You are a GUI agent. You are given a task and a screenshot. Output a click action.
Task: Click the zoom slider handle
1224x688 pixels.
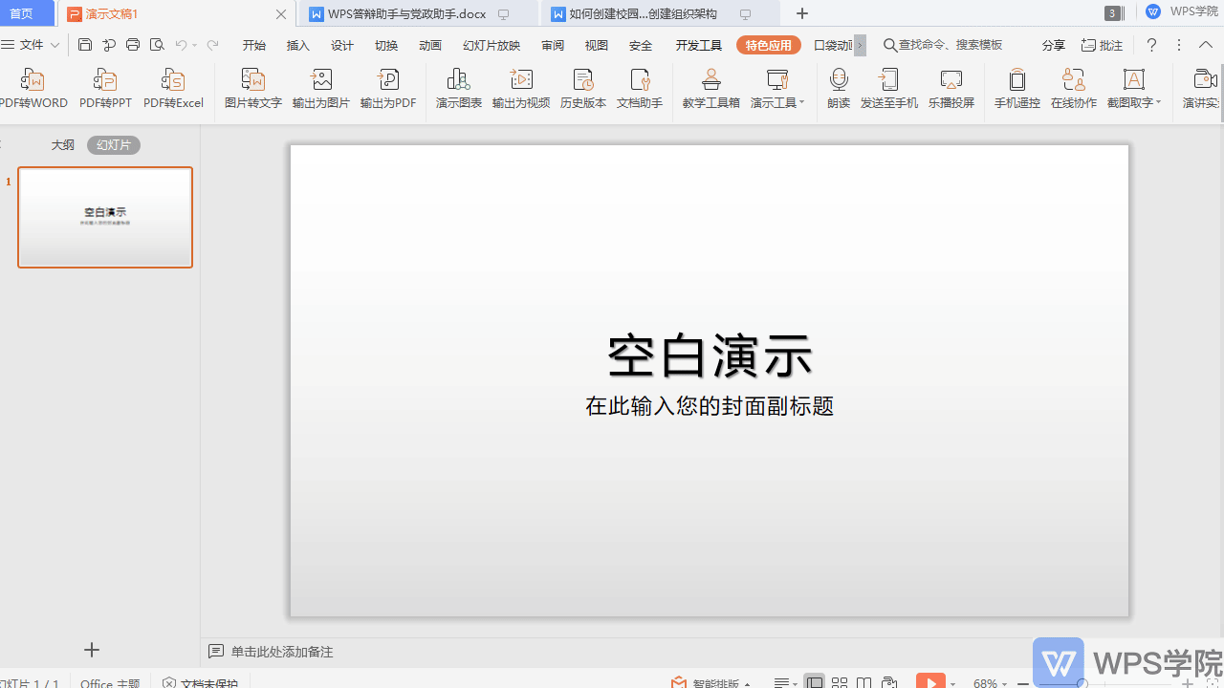pyautogui.click(x=1082, y=683)
